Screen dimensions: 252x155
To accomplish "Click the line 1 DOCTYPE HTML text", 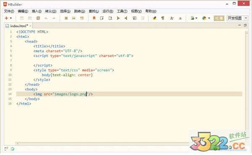I will click(x=32, y=32).
